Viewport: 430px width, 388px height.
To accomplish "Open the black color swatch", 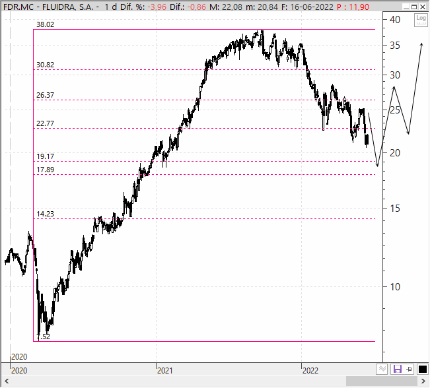I will [422, 369].
